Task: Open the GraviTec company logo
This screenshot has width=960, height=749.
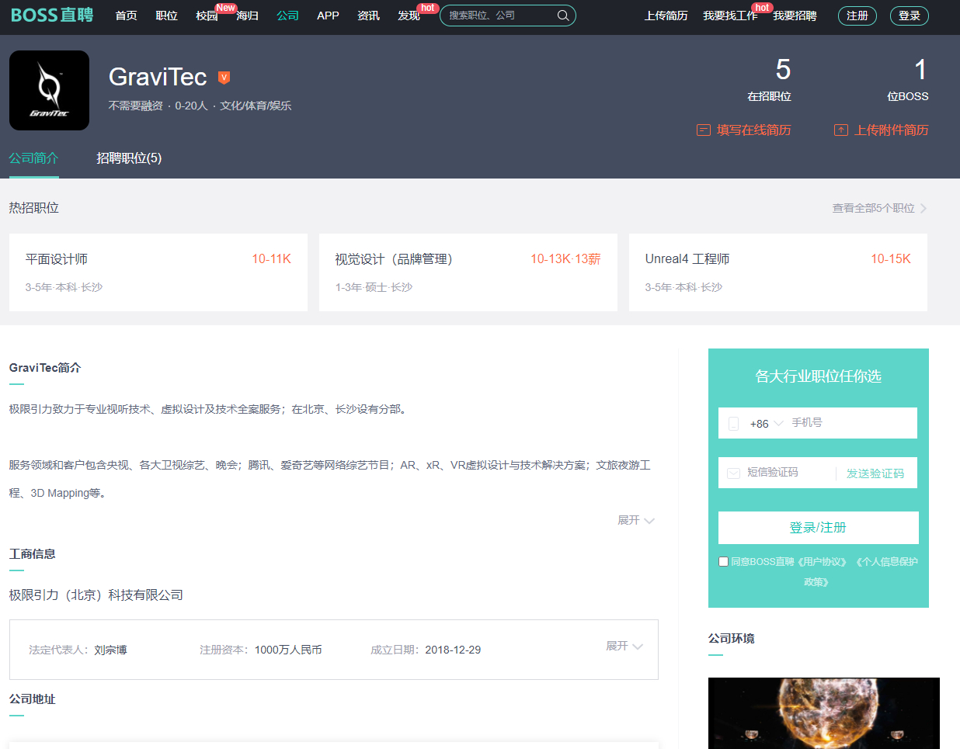Action: pyautogui.click(x=49, y=90)
